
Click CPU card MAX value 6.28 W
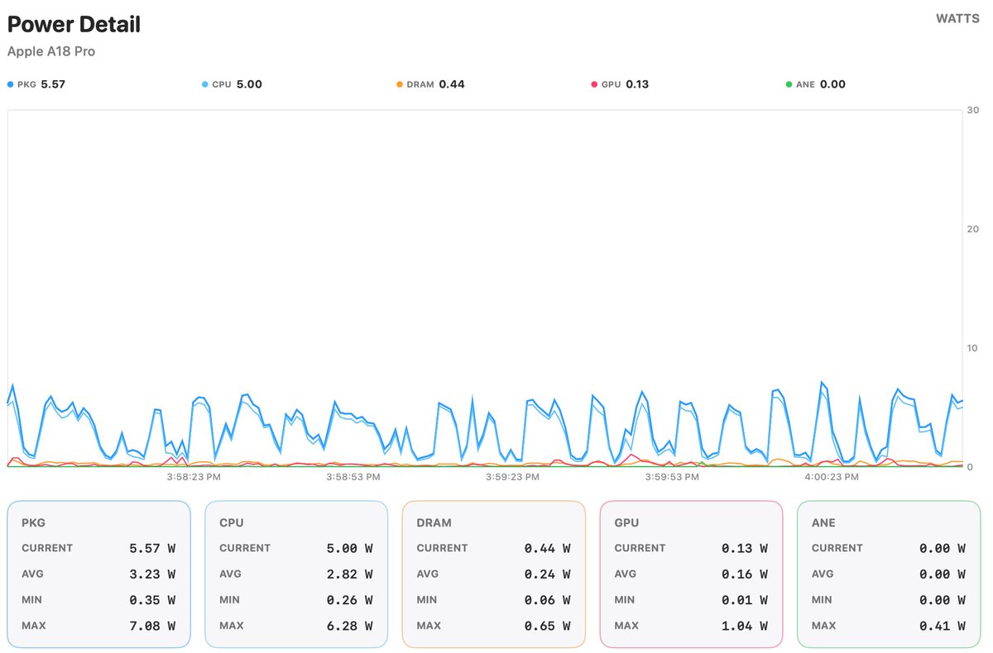point(350,626)
